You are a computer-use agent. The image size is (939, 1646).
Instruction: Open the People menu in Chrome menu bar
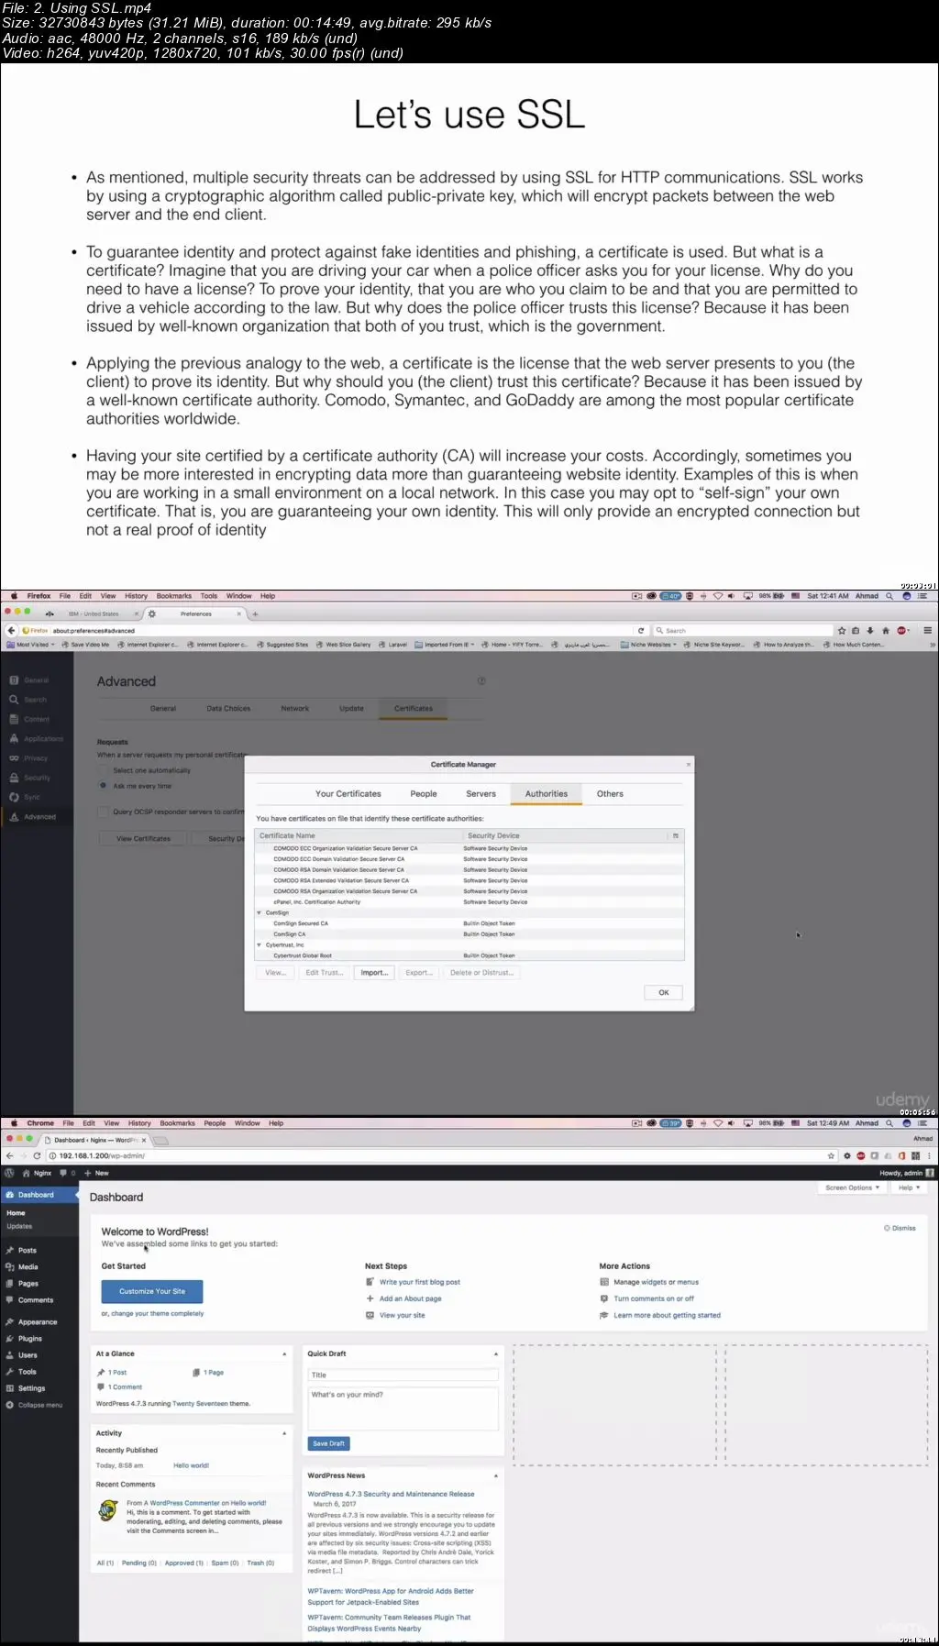(215, 1123)
